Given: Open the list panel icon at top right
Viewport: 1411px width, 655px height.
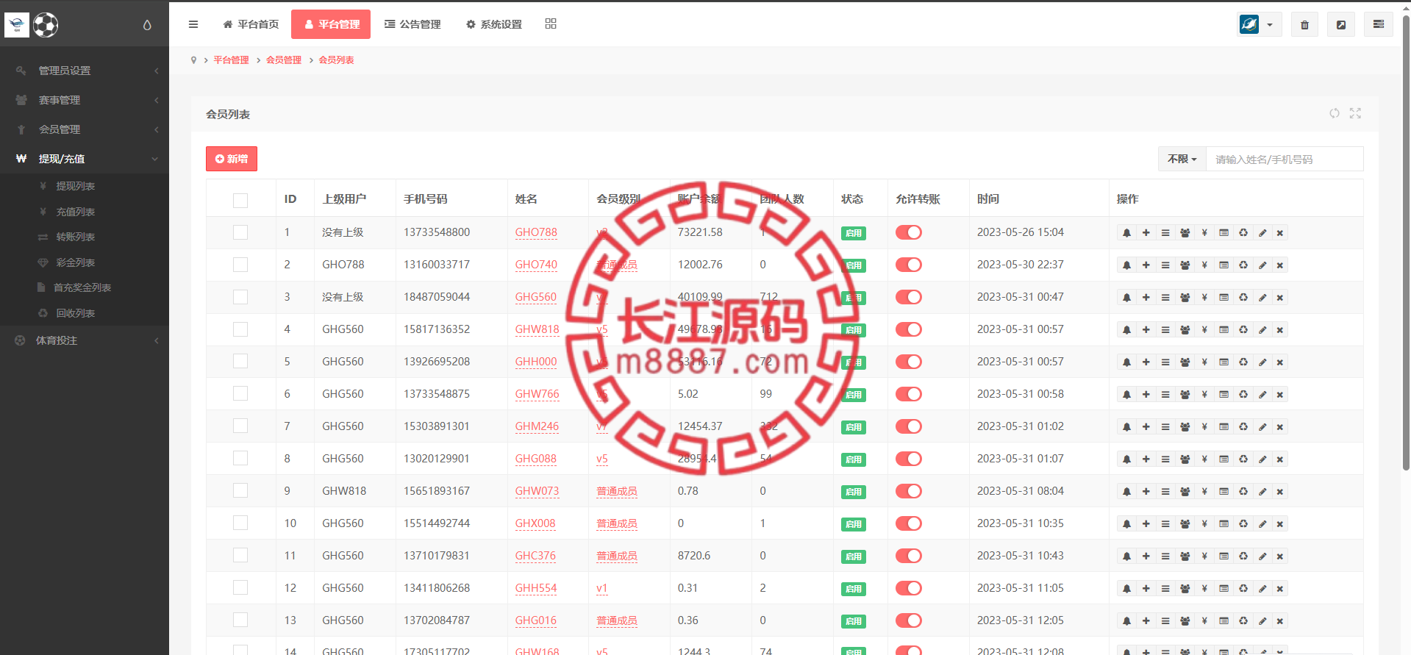Looking at the screenshot, I should pos(1378,24).
